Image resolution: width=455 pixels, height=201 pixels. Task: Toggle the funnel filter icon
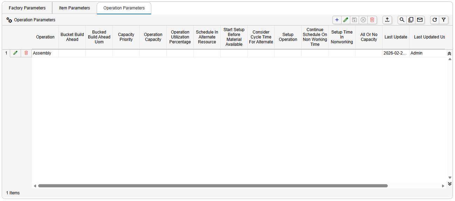coord(443,20)
